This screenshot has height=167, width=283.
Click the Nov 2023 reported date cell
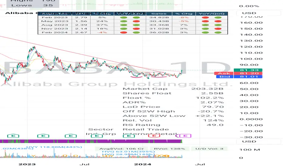pos(55,29)
